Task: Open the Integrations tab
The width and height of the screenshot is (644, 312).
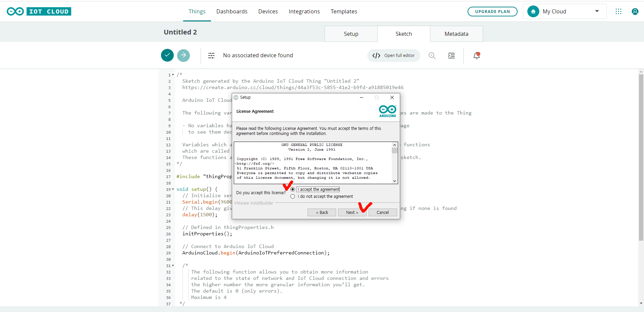Action: (304, 11)
